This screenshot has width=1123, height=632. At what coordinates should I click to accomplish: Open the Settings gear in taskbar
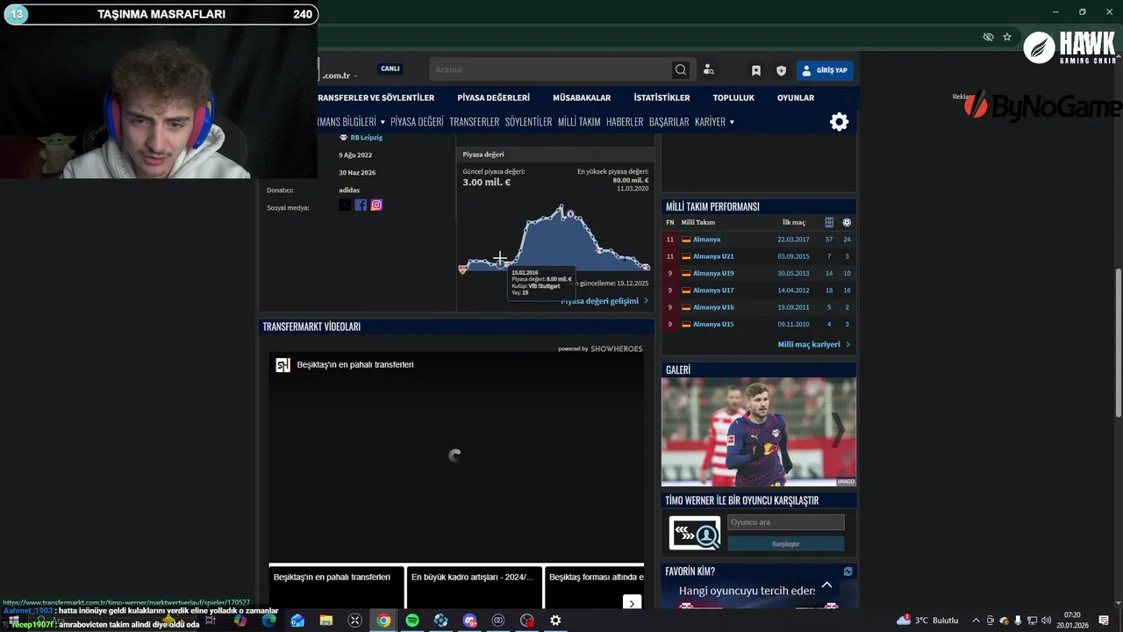tap(555, 621)
